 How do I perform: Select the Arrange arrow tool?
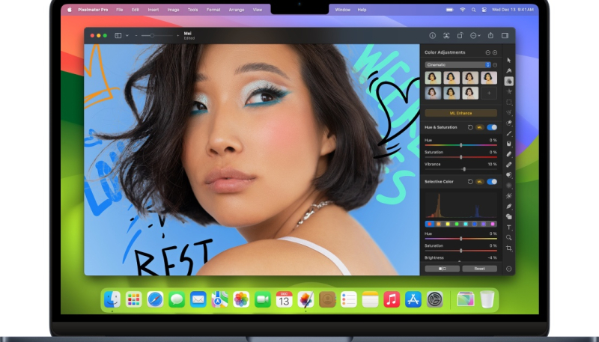coord(509,60)
